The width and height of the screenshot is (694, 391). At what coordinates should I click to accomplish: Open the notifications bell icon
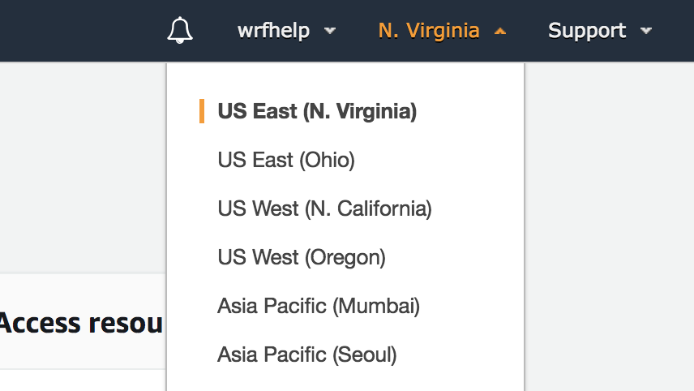click(x=180, y=31)
